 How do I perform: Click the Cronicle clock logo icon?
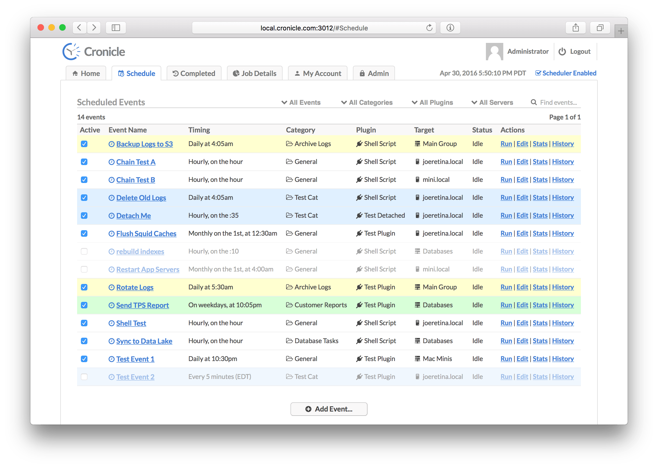(71, 52)
